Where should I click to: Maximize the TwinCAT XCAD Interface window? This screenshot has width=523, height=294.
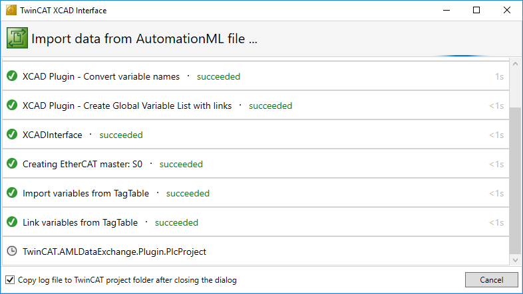(476, 11)
